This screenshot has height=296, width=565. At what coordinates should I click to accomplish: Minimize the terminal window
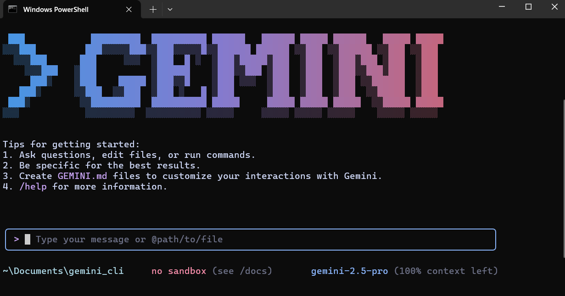(503, 7)
